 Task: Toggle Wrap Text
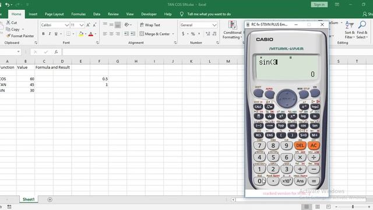pos(150,25)
